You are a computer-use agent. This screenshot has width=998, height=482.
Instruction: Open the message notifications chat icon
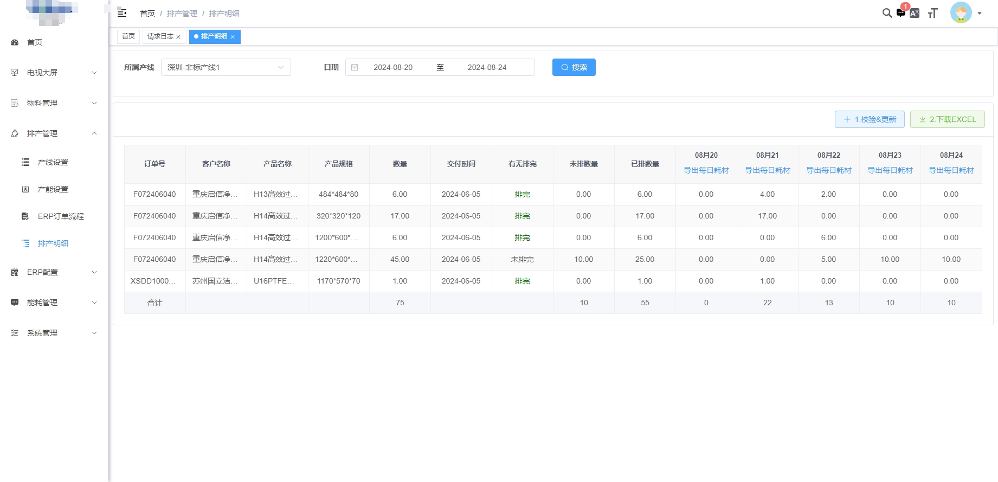point(901,13)
